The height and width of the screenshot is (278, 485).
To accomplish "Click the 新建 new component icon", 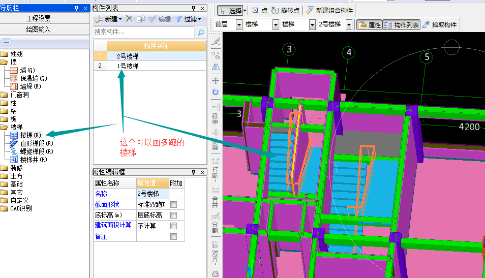I will [x=99, y=19].
